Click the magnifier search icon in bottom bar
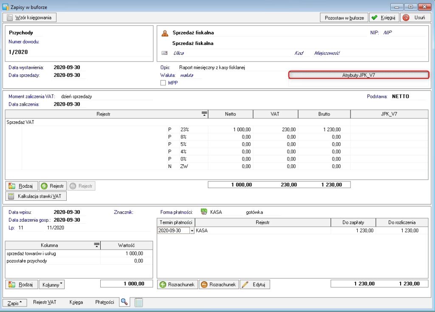Screen dimensions: 435x312 coord(124,302)
